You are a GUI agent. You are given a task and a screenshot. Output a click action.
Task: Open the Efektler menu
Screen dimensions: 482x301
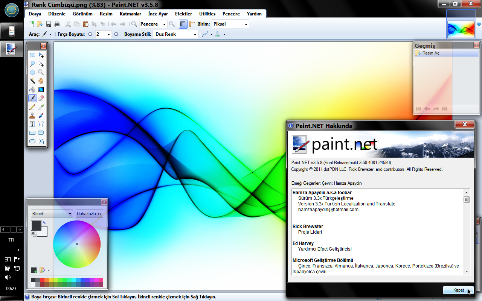coord(183,14)
